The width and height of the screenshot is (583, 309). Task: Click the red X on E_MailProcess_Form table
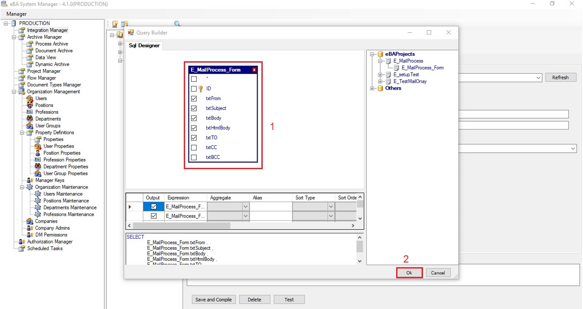point(254,70)
